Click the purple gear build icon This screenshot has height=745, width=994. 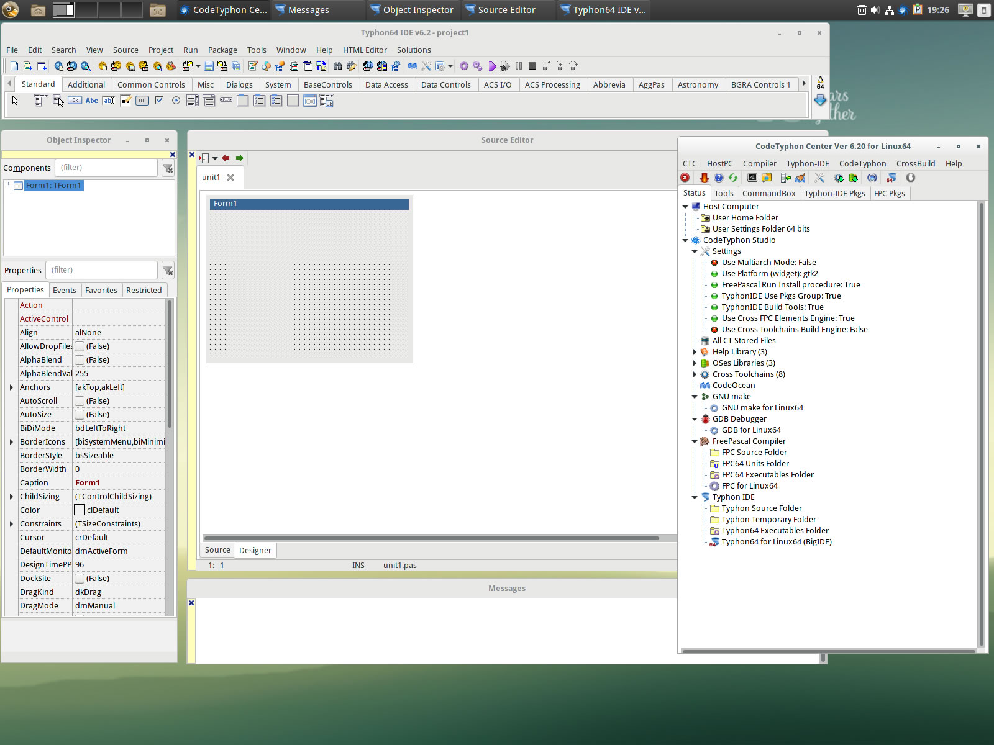pyautogui.click(x=464, y=66)
